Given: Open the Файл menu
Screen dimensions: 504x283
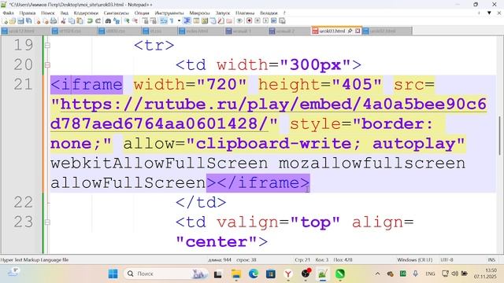Looking at the screenshot, I should point(9,13).
